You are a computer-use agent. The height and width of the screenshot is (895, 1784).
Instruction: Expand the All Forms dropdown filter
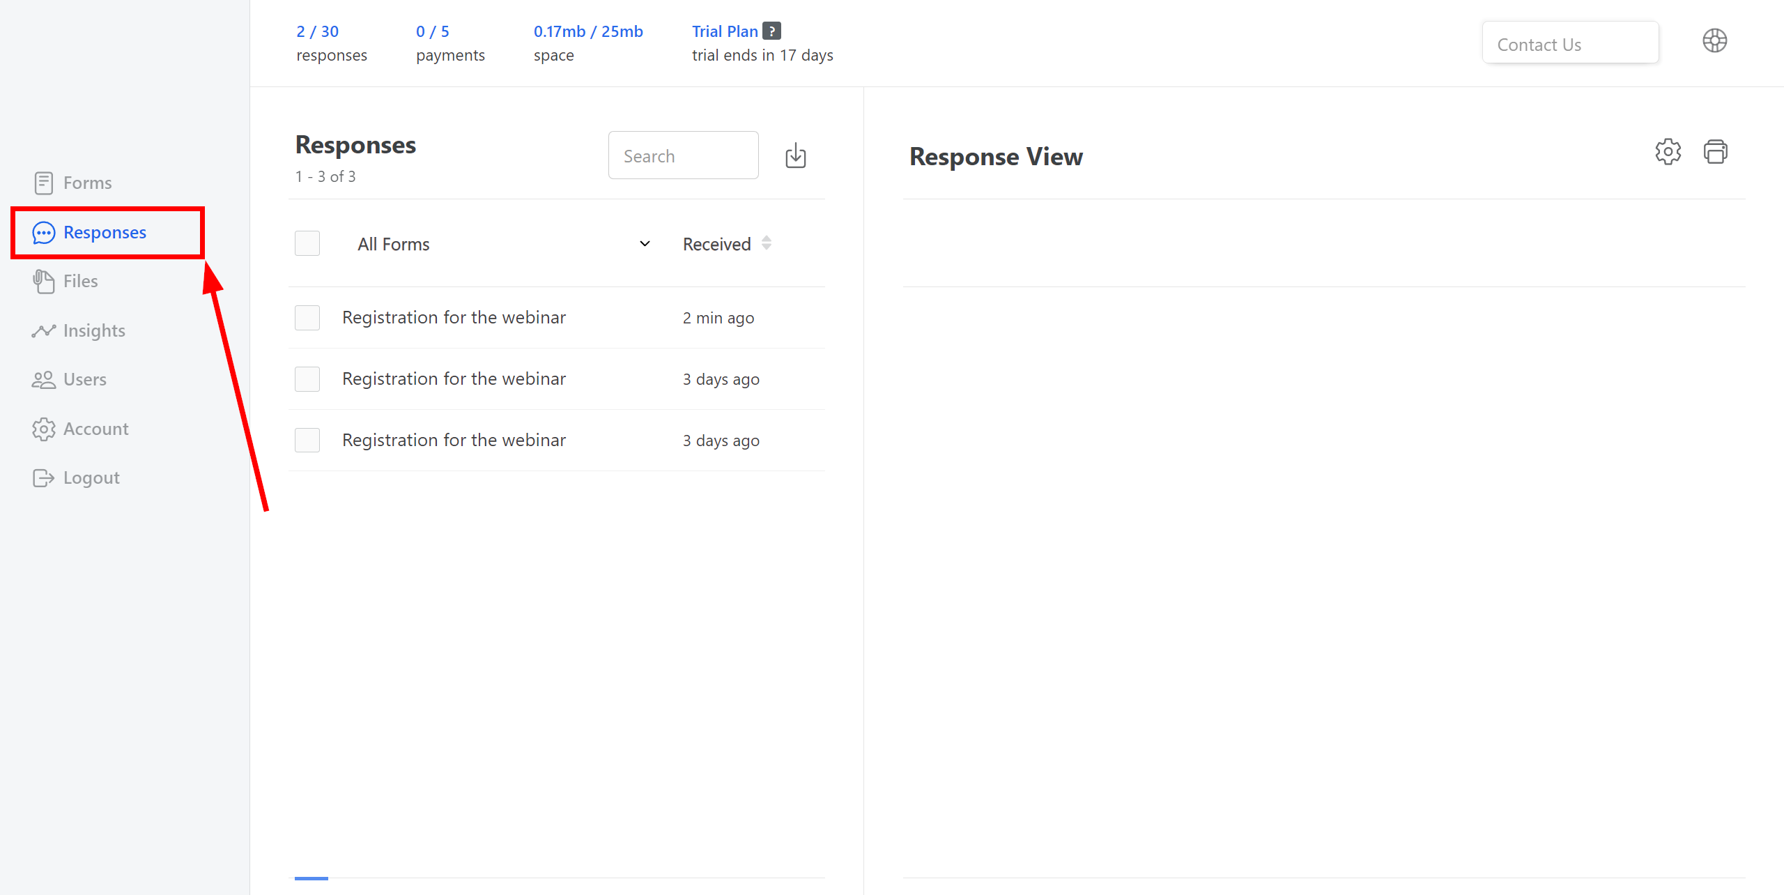(x=643, y=243)
